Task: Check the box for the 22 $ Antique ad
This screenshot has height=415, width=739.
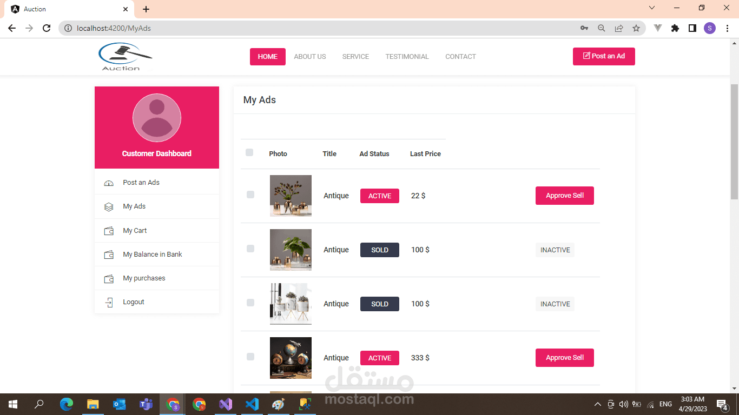Action: (x=250, y=195)
